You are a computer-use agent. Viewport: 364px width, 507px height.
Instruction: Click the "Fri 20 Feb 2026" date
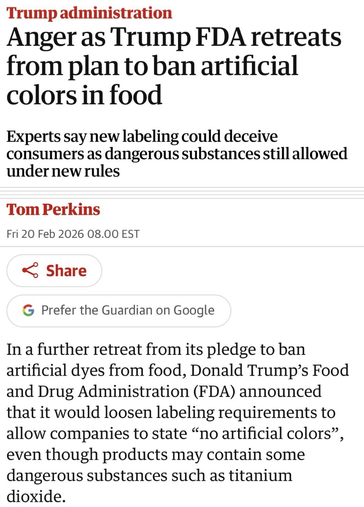point(45,234)
